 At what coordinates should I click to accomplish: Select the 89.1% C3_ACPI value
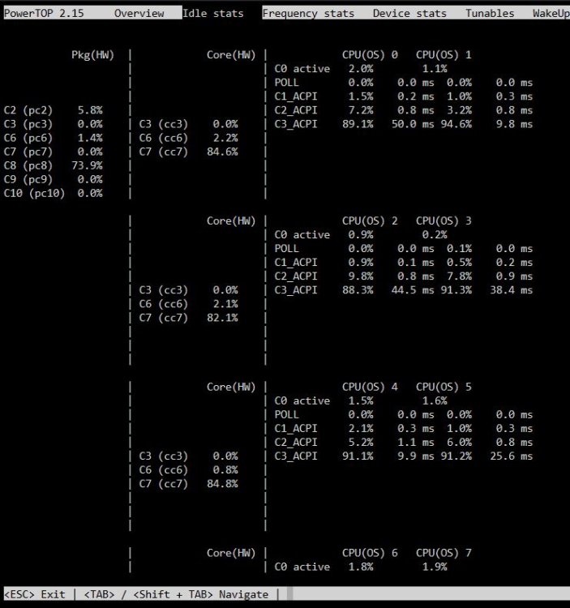click(x=358, y=124)
